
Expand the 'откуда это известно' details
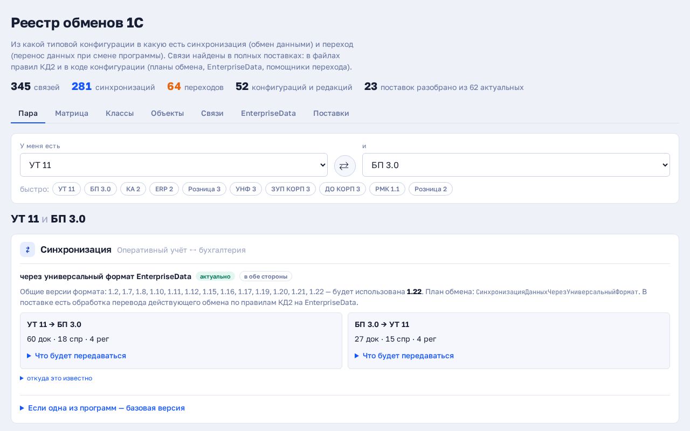point(56,378)
